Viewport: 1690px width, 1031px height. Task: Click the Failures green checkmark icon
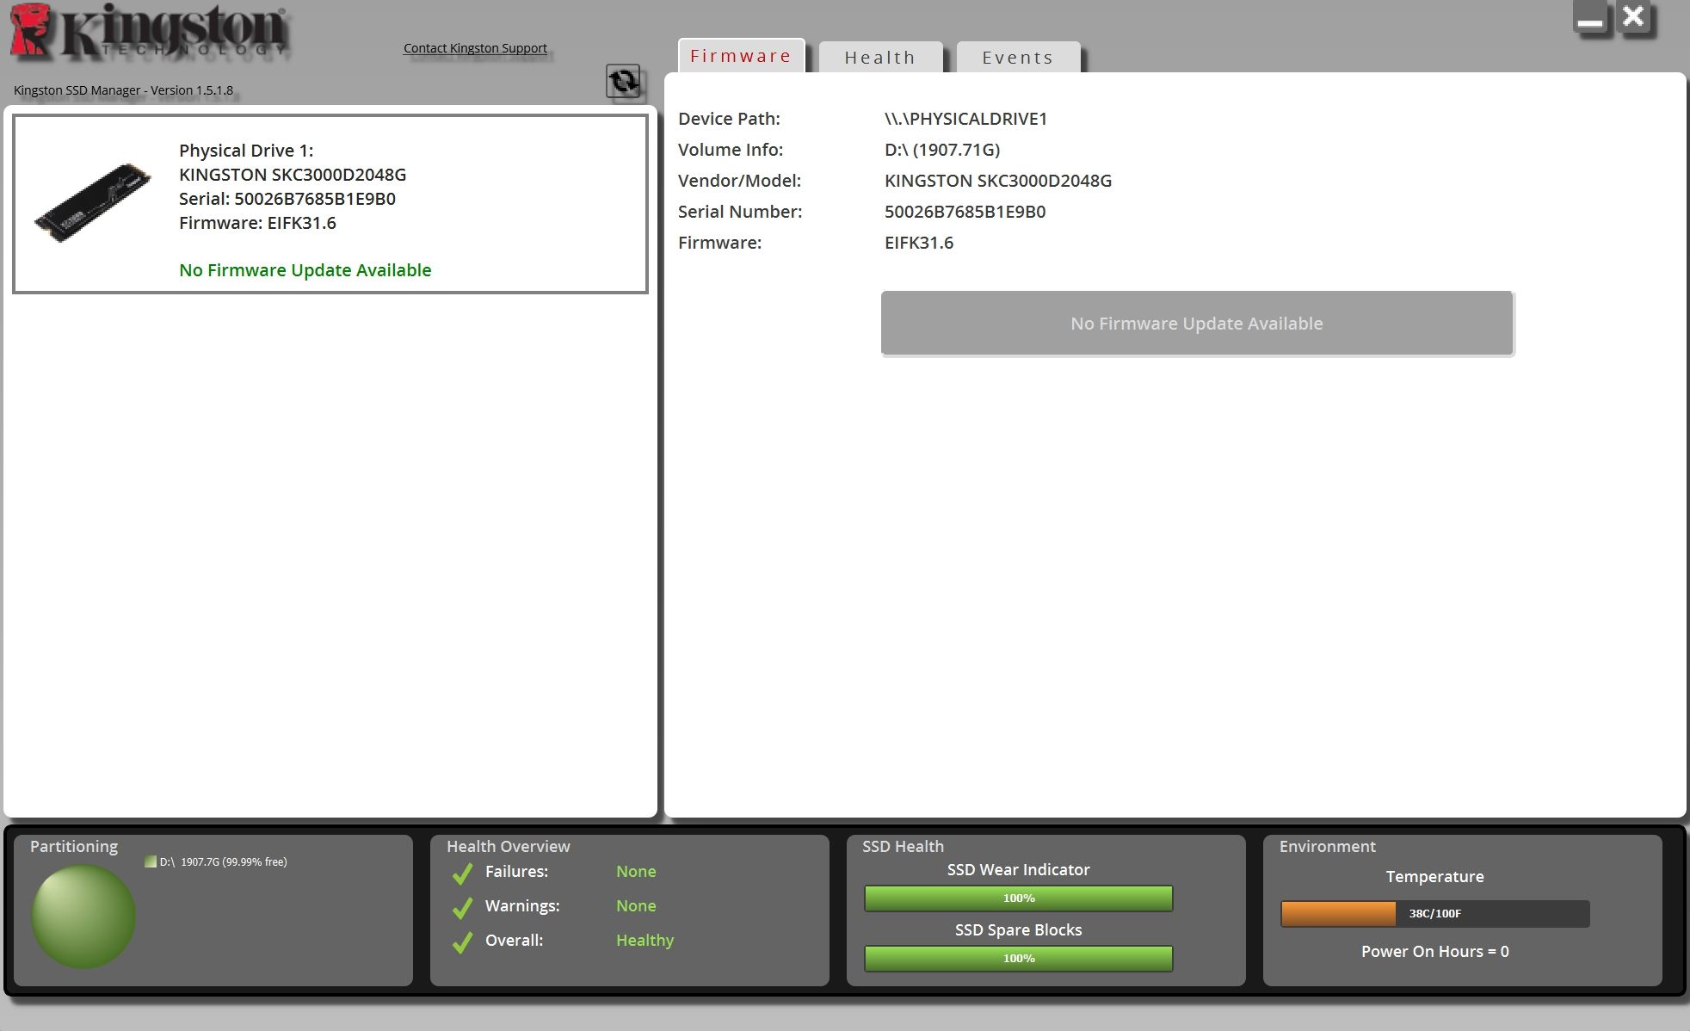coord(462,874)
